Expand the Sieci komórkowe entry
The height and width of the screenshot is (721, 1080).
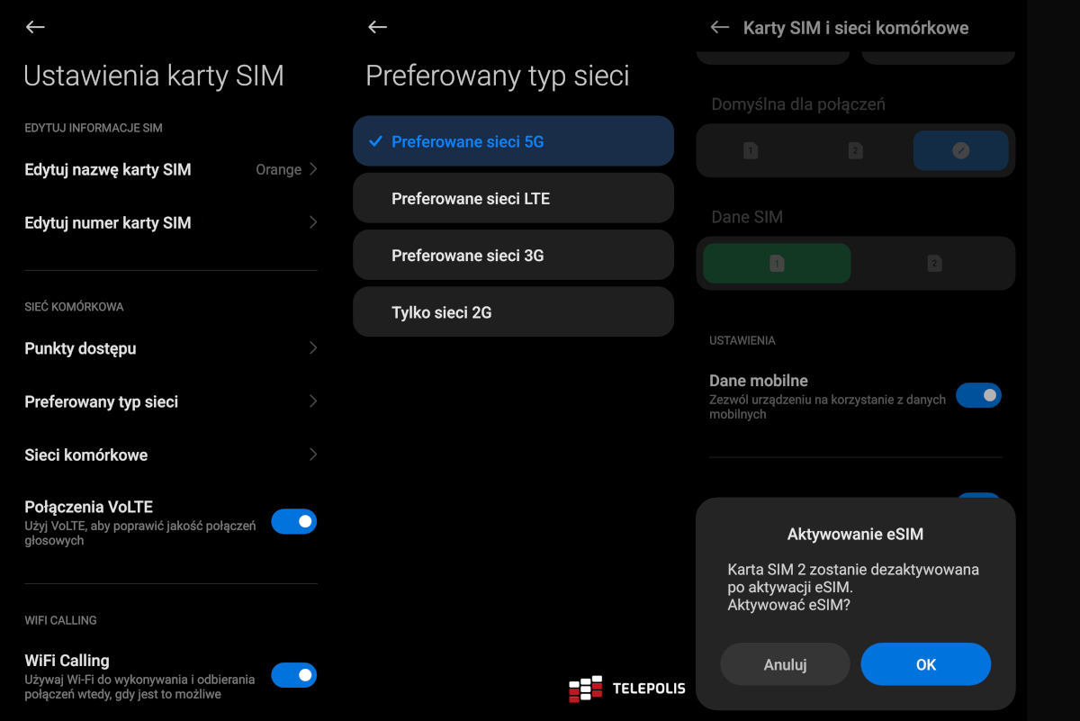click(x=312, y=455)
